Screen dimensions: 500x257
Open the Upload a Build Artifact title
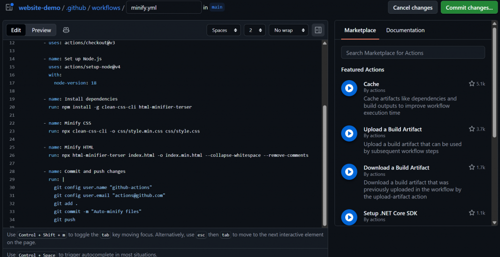click(393, 129)
